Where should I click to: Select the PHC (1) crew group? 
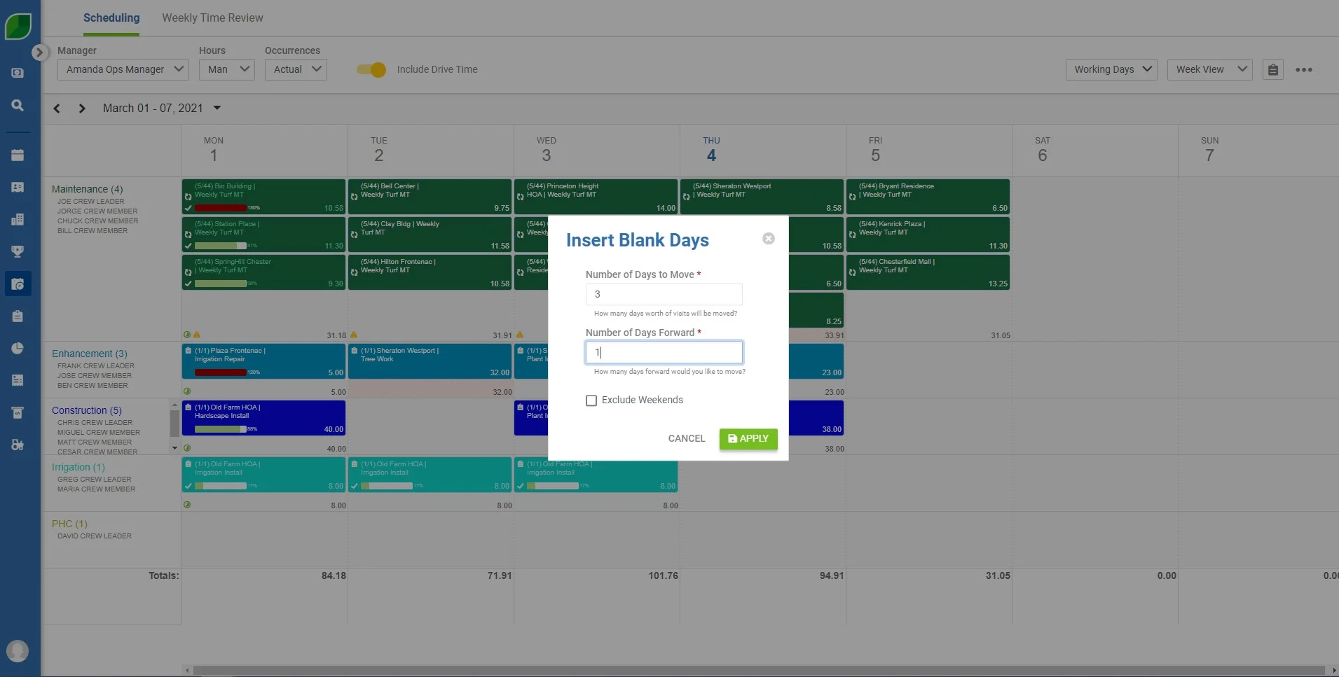coord(69,524)
